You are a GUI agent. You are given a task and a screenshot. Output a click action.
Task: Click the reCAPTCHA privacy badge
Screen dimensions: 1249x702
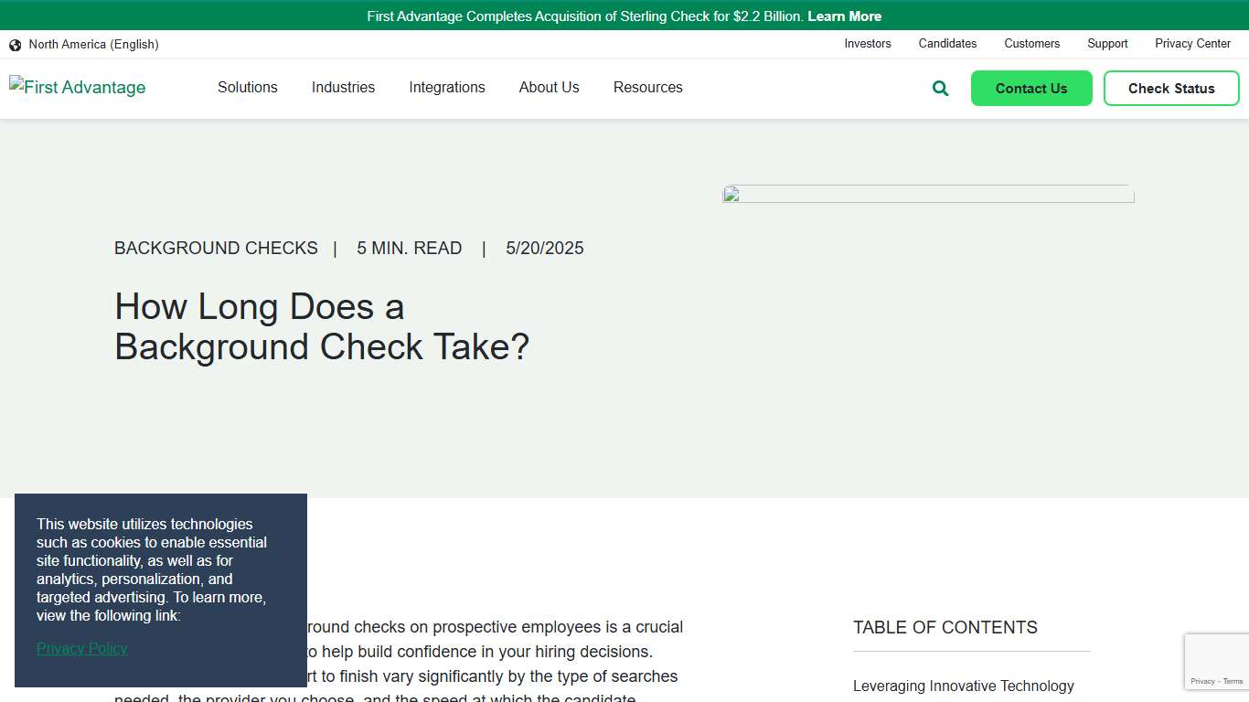[x=1217, y=661]
